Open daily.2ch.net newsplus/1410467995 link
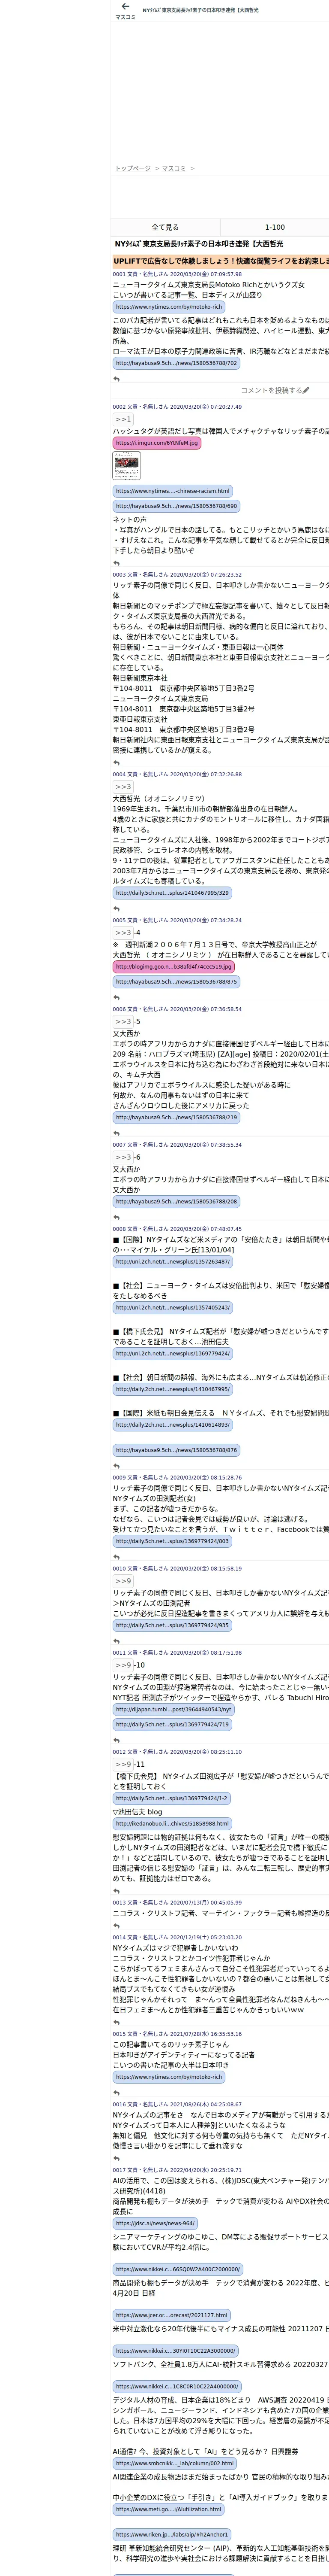Viewport: 329px width, 2576px height. tap(173, 1389)
